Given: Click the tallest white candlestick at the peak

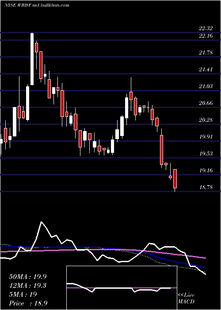Looking at the screenshot, I should [x=32, y=59].
